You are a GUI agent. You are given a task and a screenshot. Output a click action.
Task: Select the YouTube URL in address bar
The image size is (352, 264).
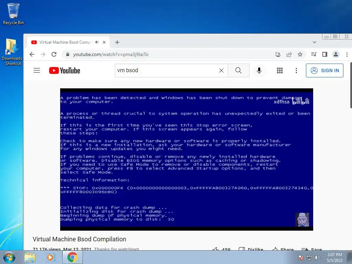coord(111,54)
